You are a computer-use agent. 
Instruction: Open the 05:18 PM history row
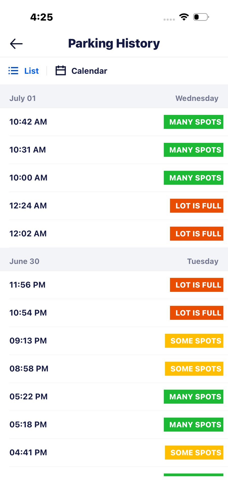point(114,425)
